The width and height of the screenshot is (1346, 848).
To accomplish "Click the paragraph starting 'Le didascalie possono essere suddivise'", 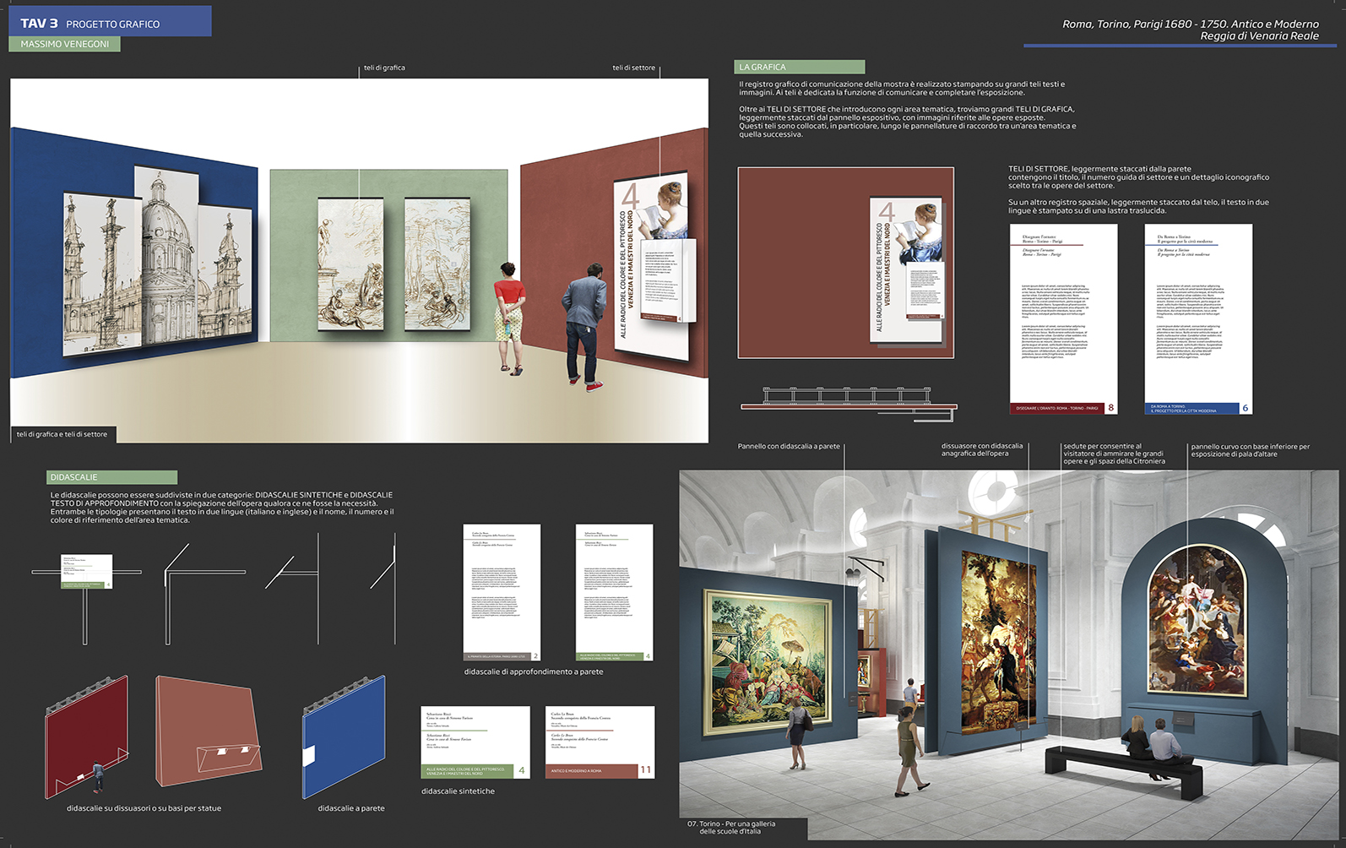I will pyautogui.click(x=221, y=508).
